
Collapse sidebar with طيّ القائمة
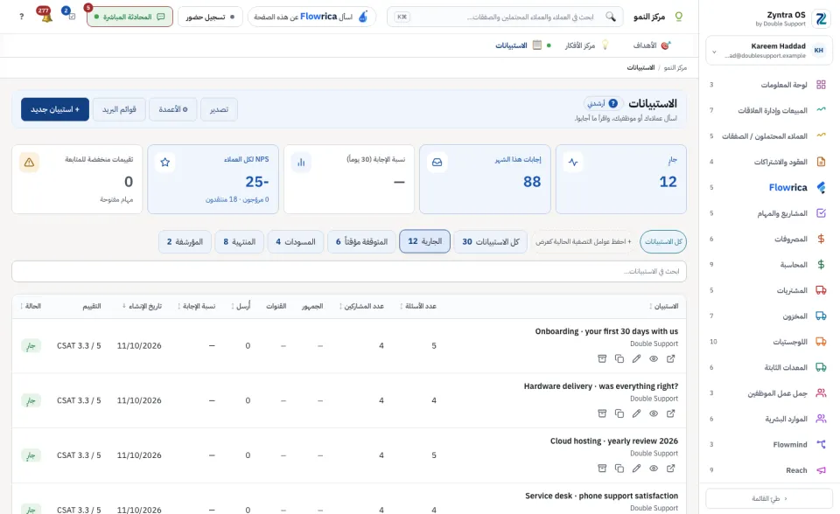click(x=769, y=498)
